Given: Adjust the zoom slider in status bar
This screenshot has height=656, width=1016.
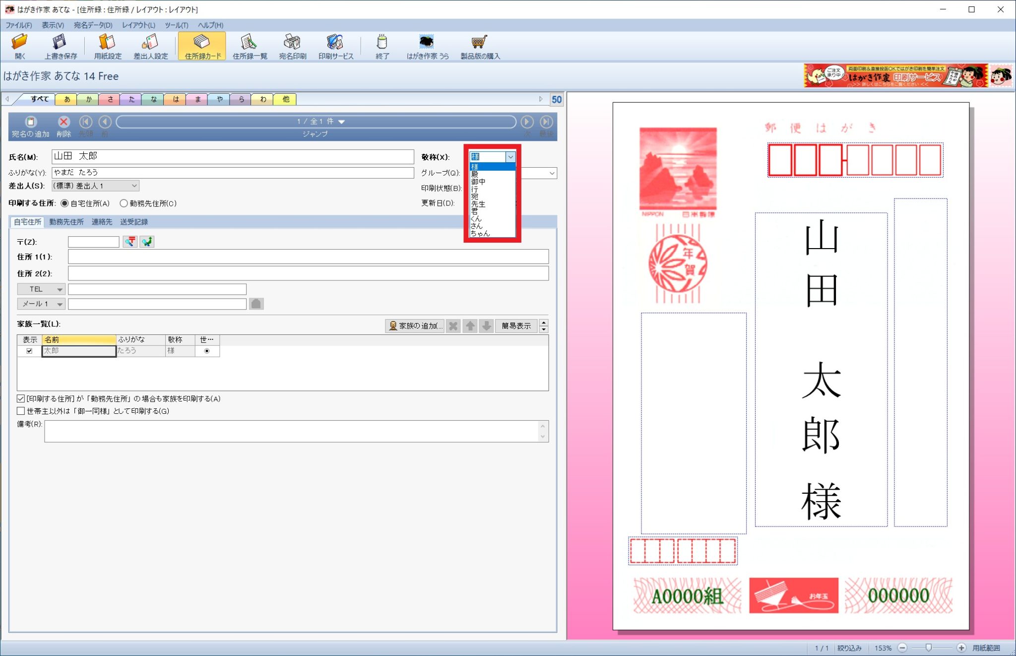Looking at the screenshot, I should point(929,648).
